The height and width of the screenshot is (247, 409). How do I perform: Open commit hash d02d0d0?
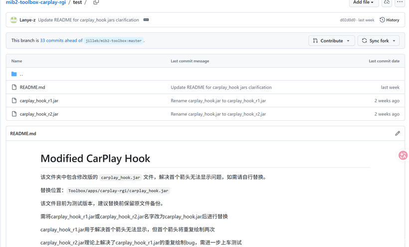[348, 20]
